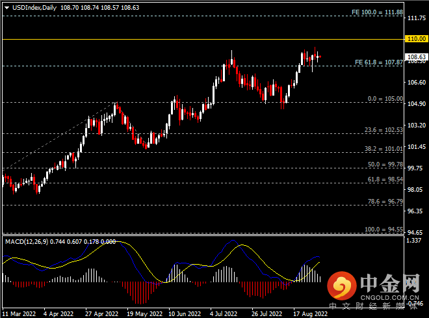Select the 23.6 = 102.53 Fibonacci label
This screenshot has height=318, width=429.
[x=384, y=130]
